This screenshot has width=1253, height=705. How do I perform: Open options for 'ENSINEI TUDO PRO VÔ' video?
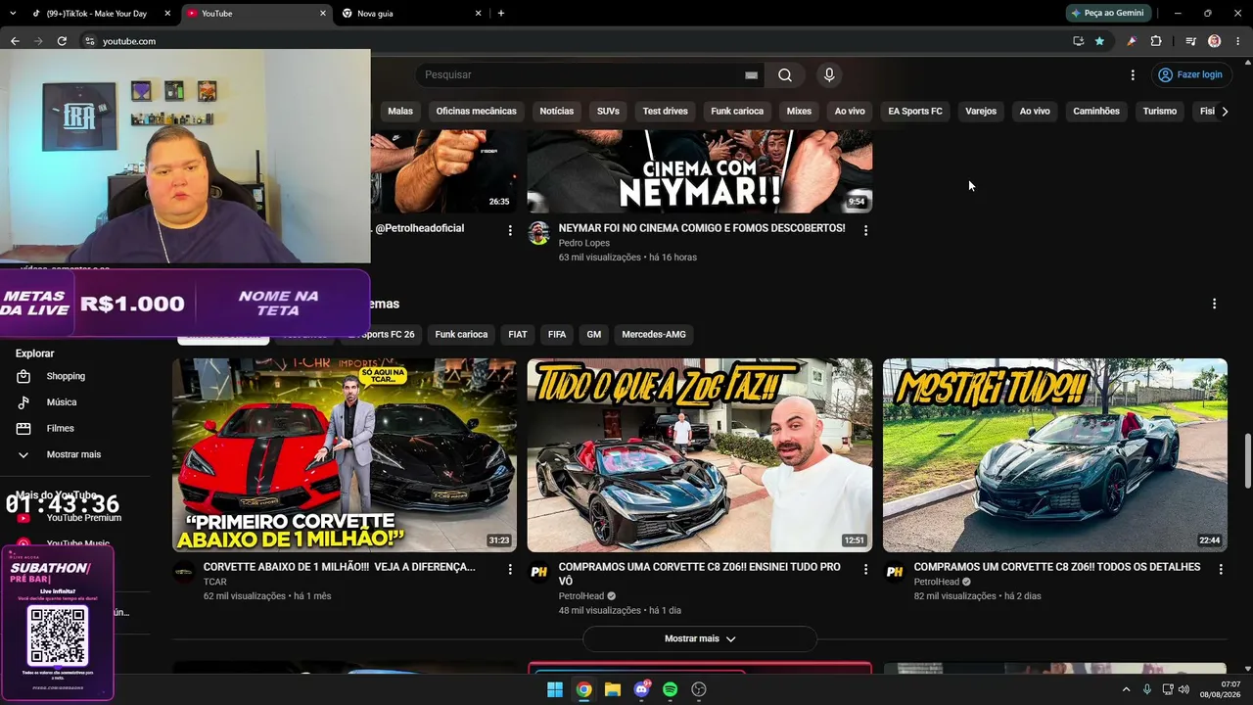coord(865,569)
